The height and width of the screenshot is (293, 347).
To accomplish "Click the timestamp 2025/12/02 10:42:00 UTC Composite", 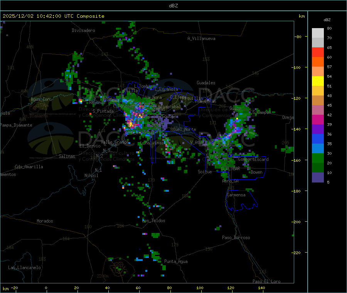I will [53, 16].
